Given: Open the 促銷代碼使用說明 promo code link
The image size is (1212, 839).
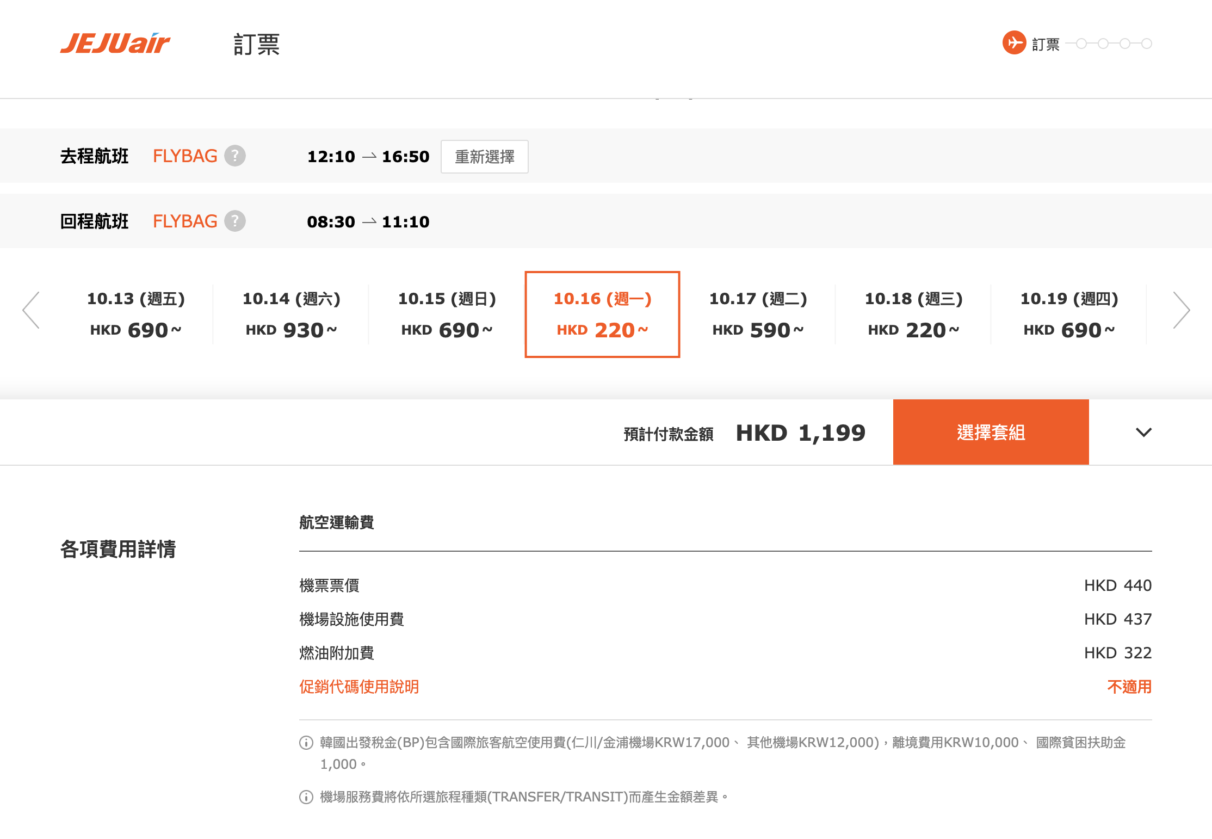Looking at the screenshot, I should [x=359, y=687].
